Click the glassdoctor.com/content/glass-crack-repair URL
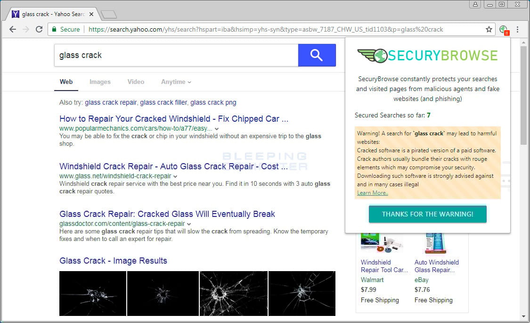The width and height of the screenshot is (530, 323). click(x=122, y=224)
